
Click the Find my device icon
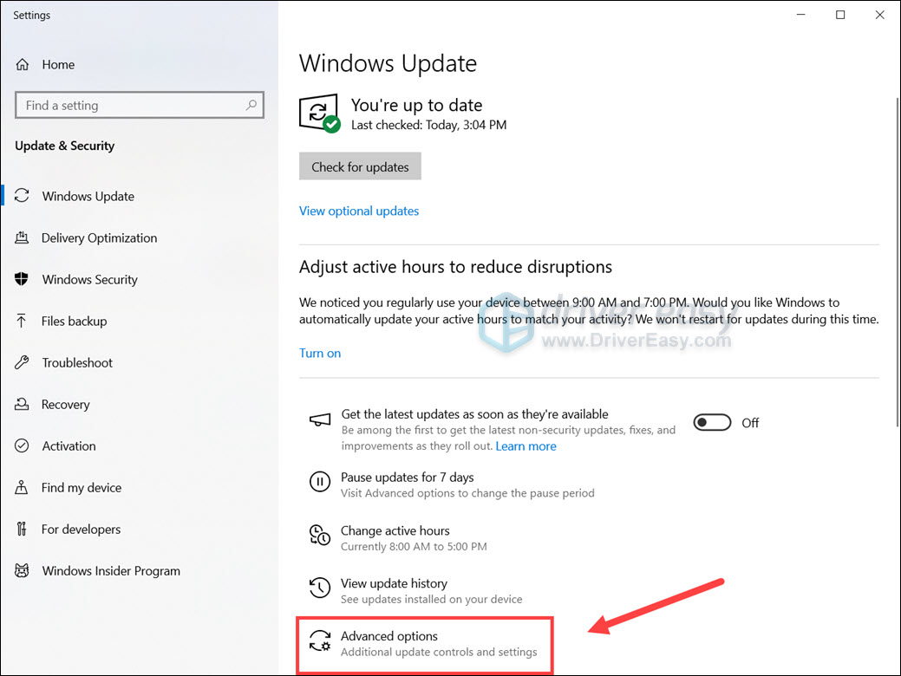coord(23,488)
